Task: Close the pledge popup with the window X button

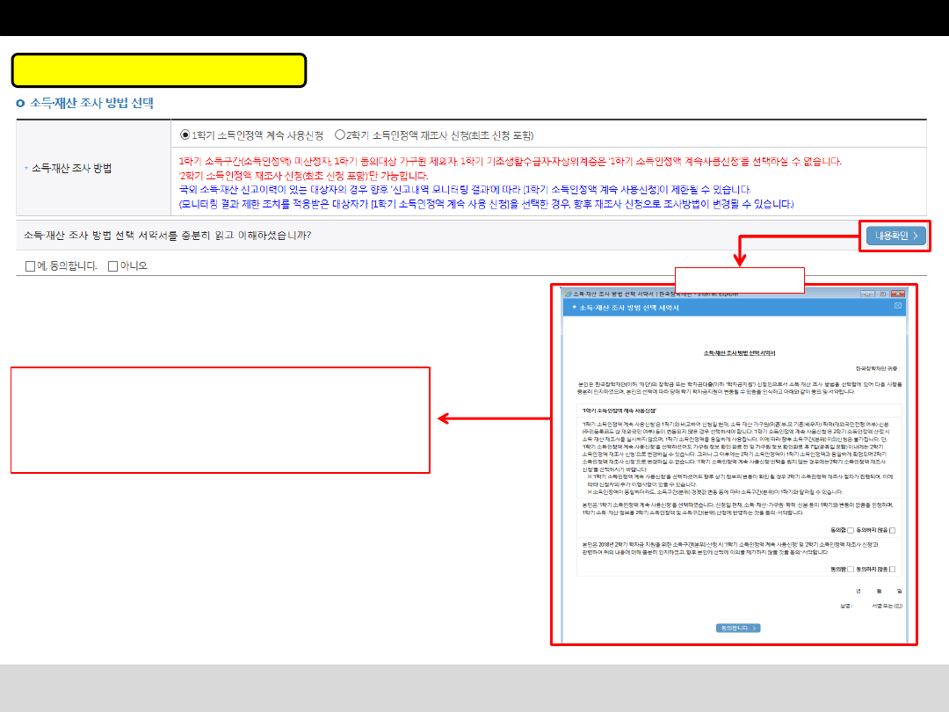Action: [897, 293]
